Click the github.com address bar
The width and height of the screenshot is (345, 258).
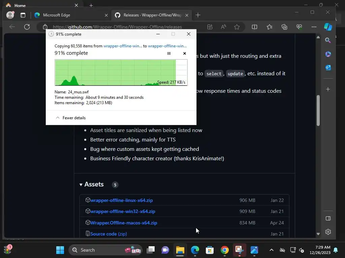(x=117, y=27)
